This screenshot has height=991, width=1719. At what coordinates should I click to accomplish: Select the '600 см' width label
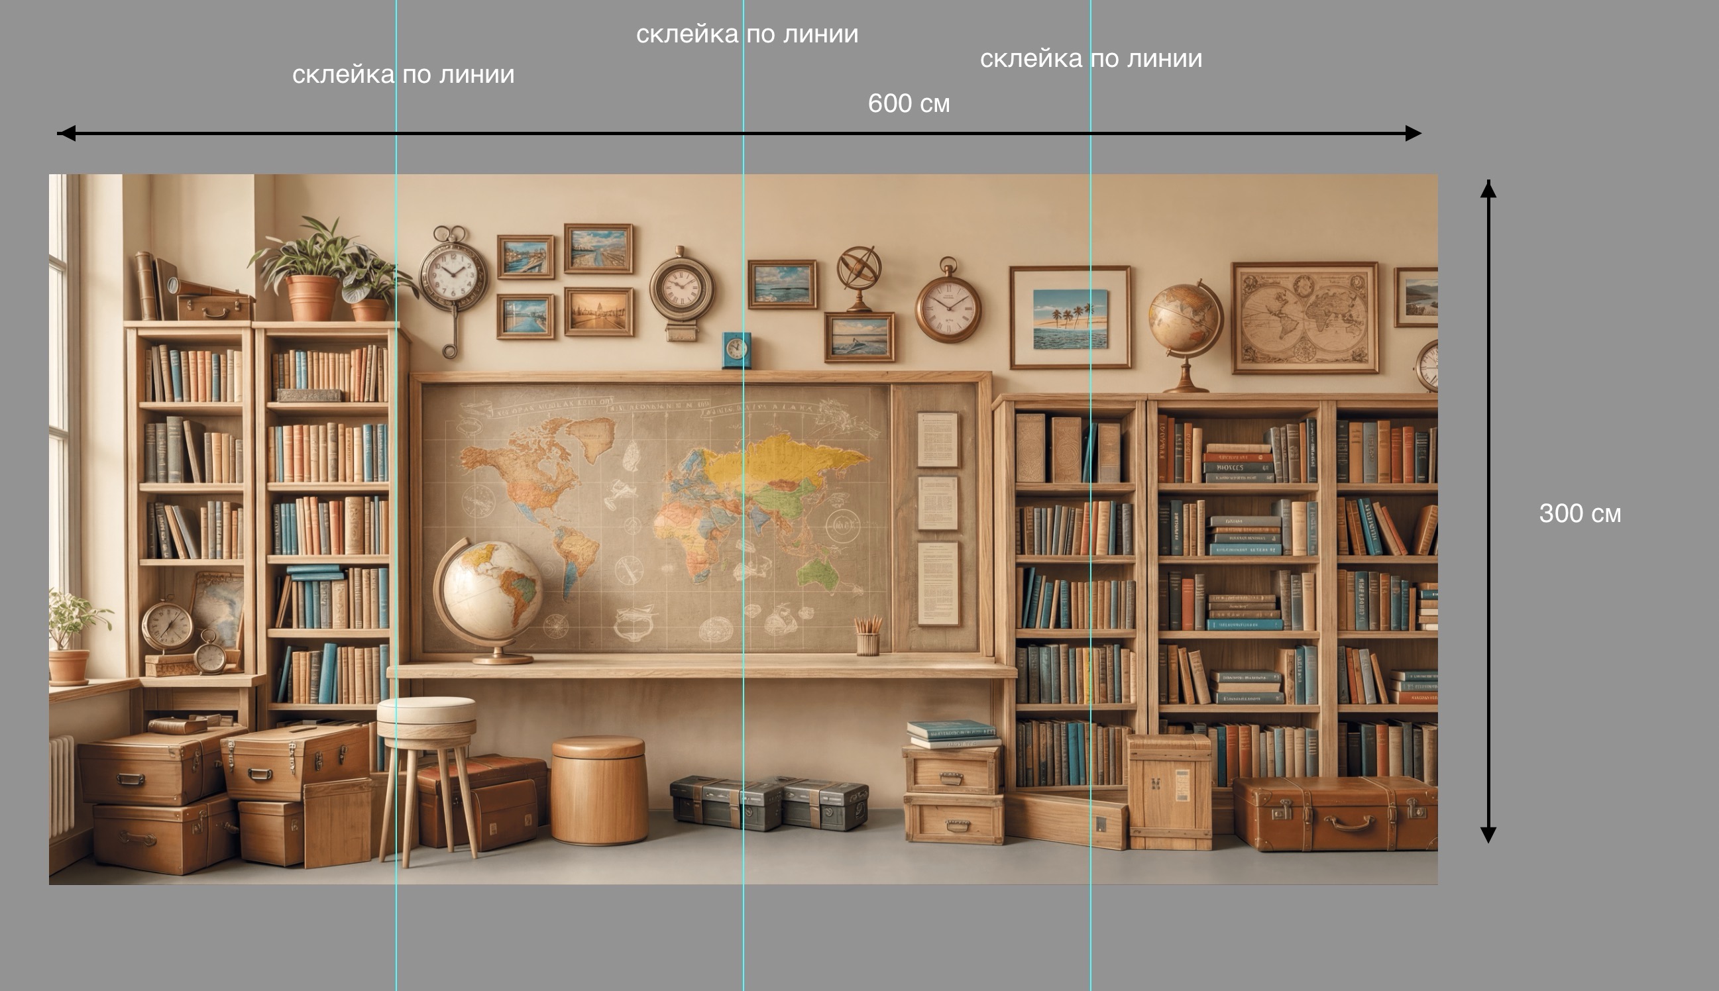point(908,103)
